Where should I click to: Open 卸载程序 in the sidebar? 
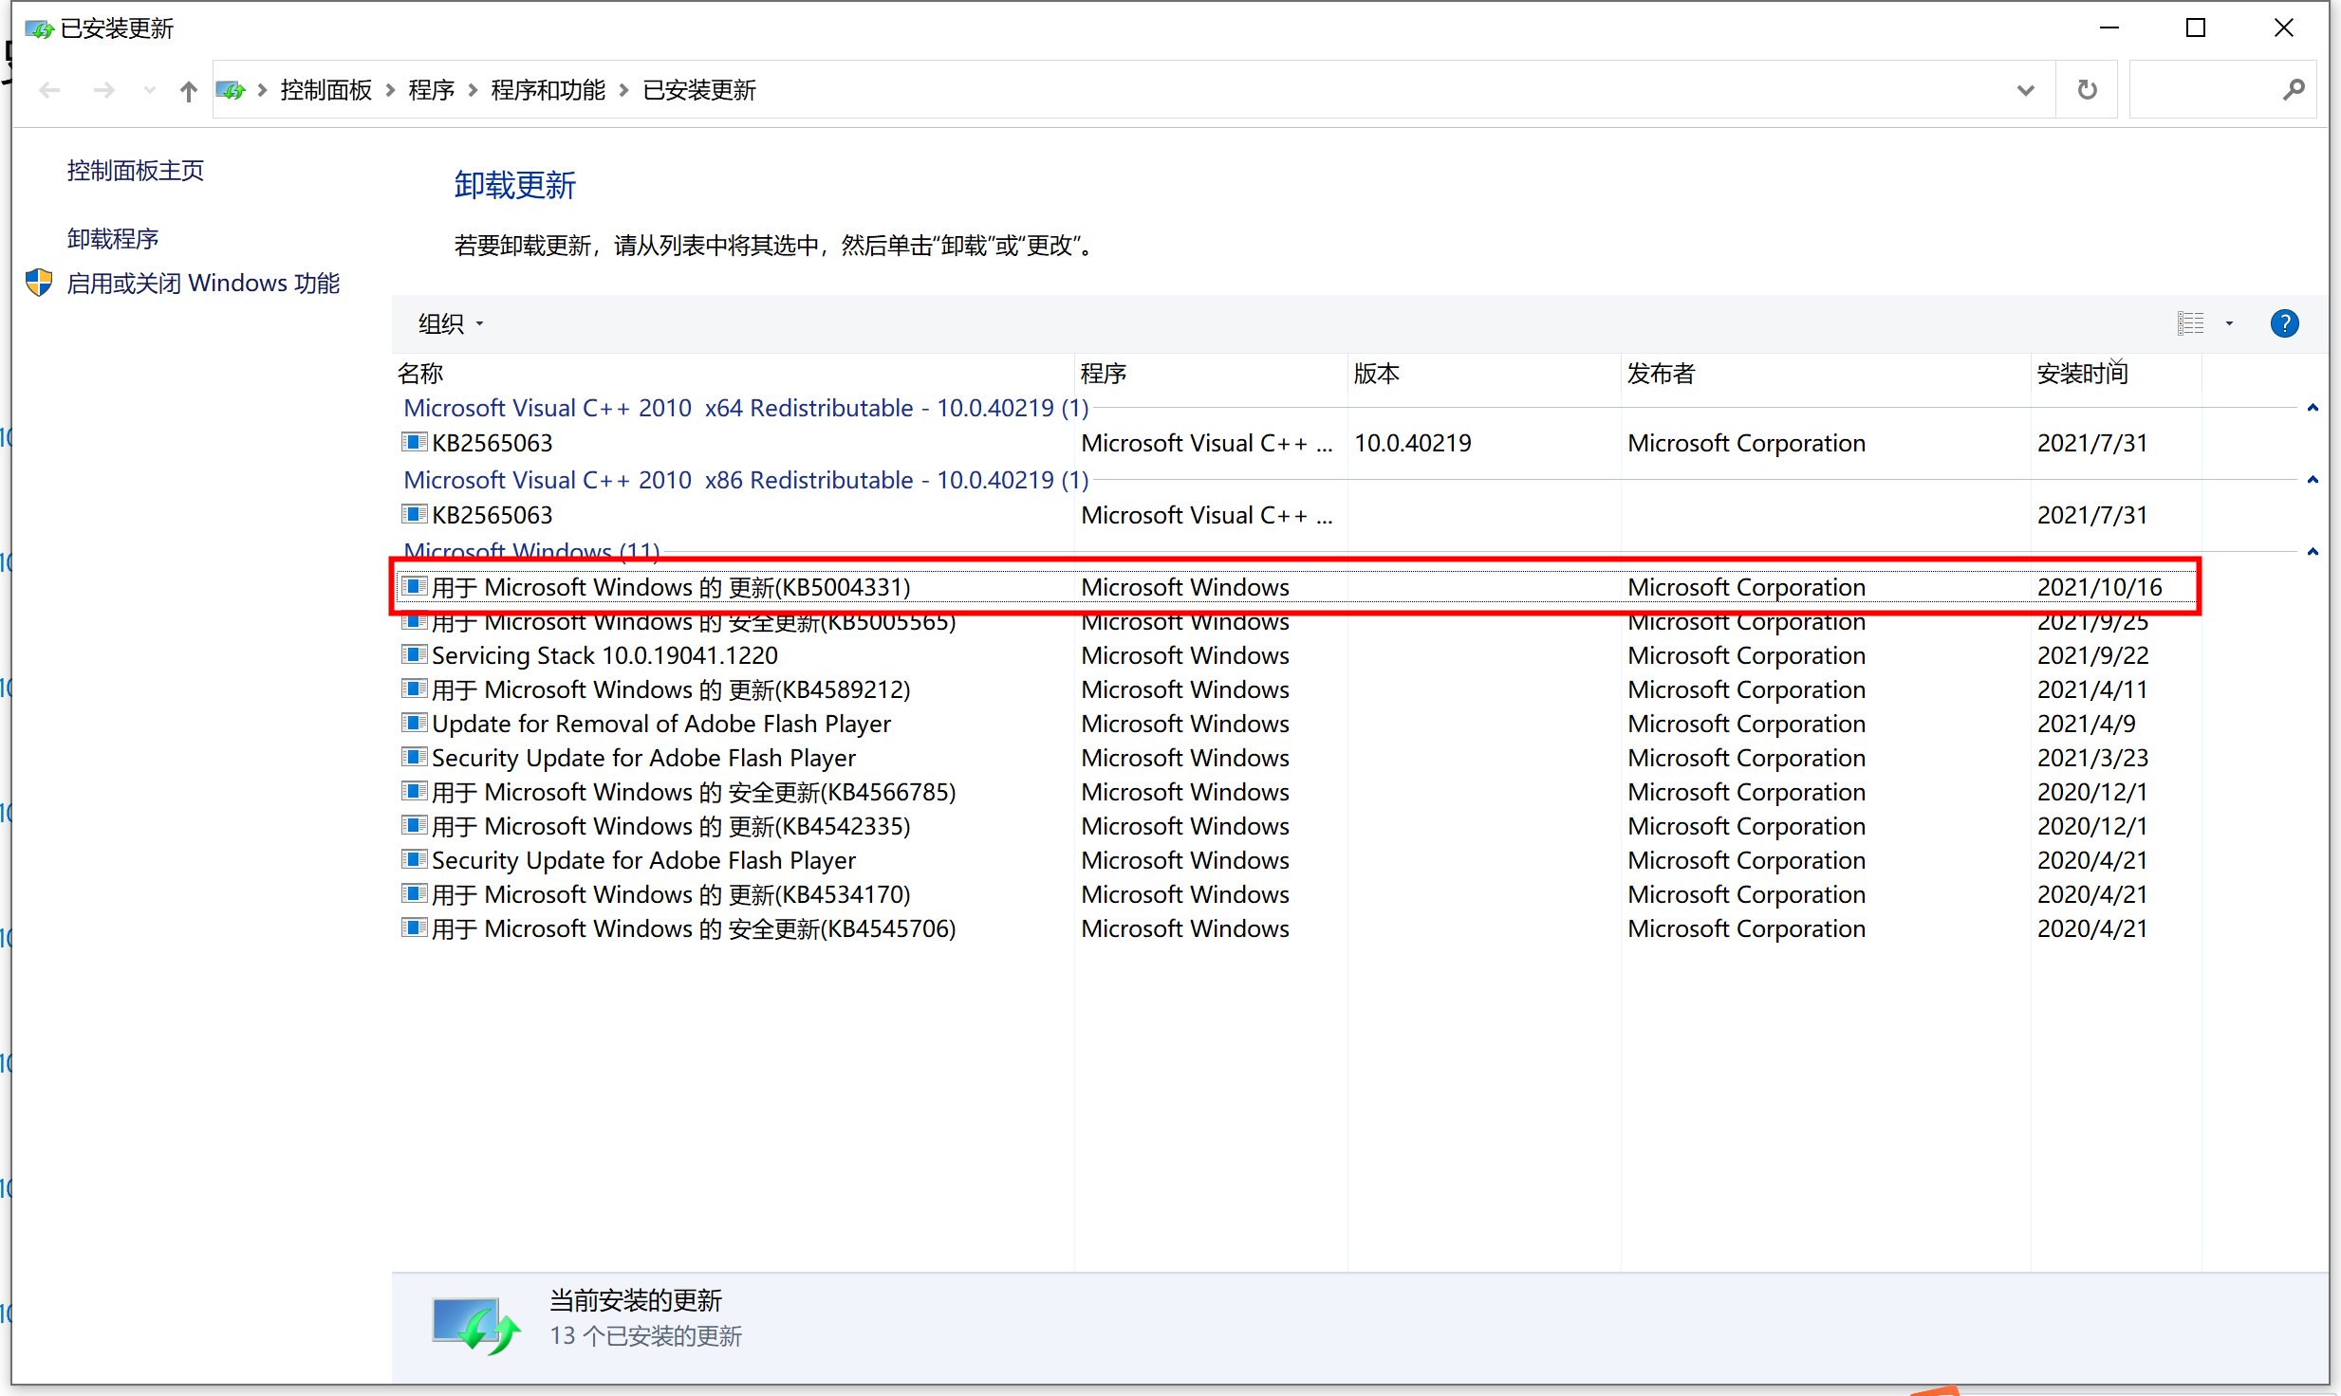pos(112,237)
